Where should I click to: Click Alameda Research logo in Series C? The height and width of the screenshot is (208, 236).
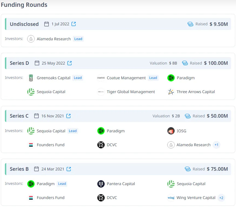(171, 145)
